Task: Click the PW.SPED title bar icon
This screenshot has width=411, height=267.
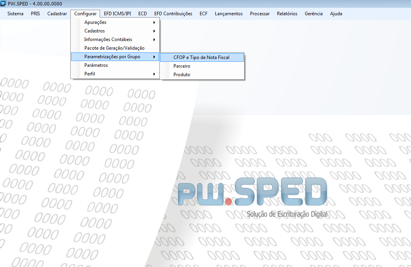Action: [x=3, y=4]
